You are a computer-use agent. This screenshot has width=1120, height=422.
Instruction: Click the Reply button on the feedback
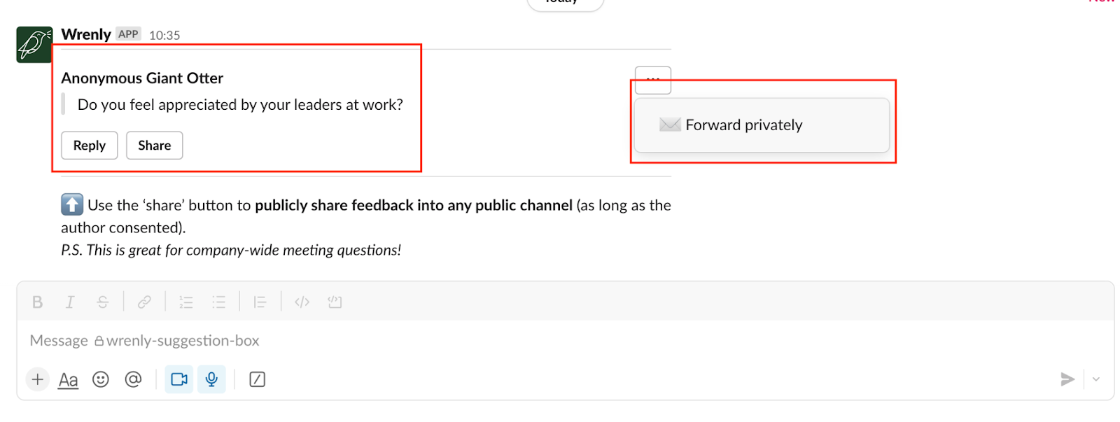[x=89, y=145]
